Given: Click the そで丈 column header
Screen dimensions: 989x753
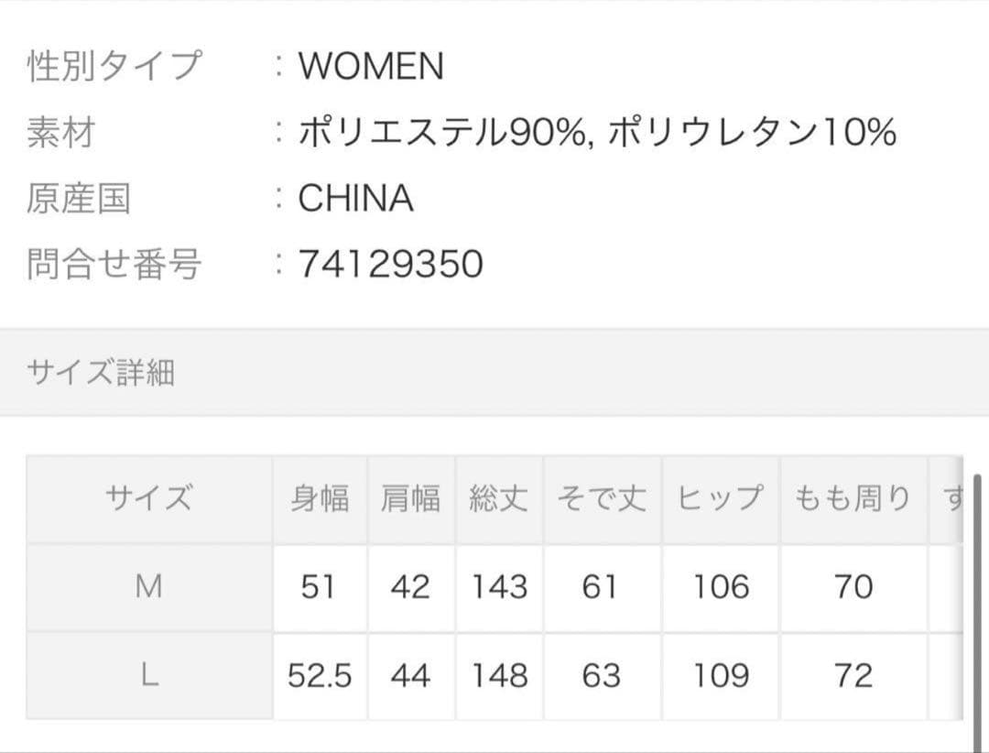Looking at the screenshot, I should point(601,498).
